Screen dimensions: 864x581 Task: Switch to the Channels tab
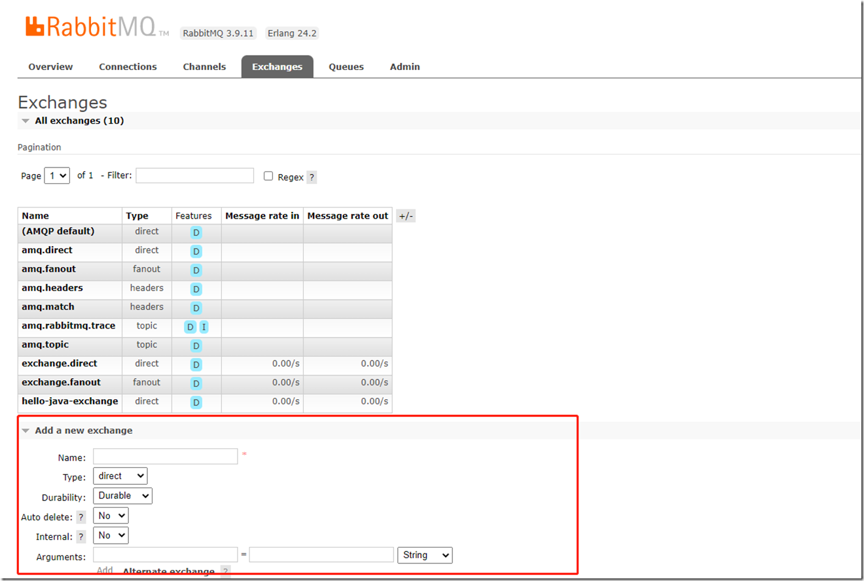[x=204, y=67]
